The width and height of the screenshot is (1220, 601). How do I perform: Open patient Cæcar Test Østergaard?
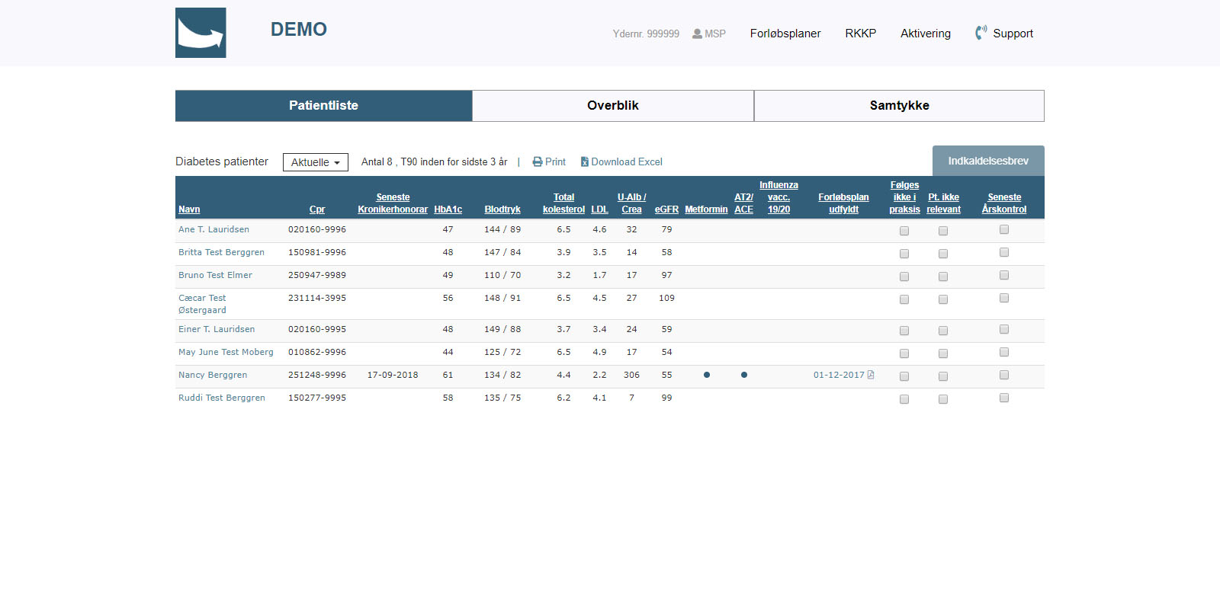tap(202, 304)
